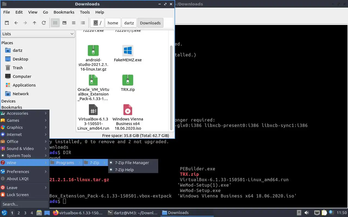This screenshot has height=217, width=348.
Task: Expand Leave submenu
Action: pyautogui.click(x=24, y=188)
